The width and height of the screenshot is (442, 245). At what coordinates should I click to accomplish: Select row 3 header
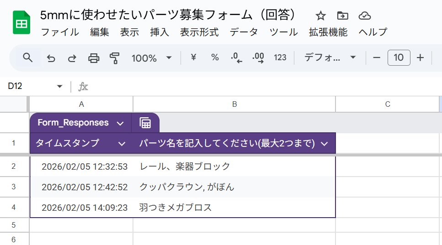14,187
